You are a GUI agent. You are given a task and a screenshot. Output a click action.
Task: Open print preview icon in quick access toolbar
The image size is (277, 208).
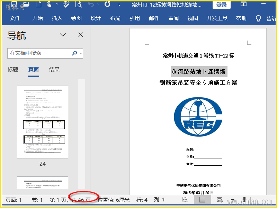click(79, 5)
